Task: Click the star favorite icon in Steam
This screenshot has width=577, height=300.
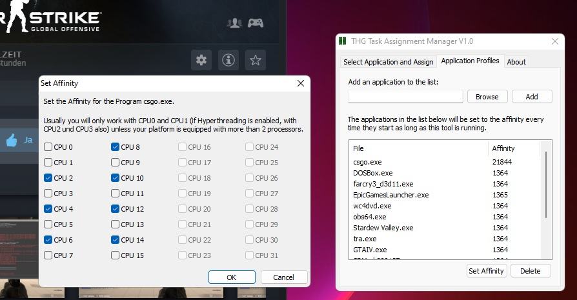Action: (256, 60)
